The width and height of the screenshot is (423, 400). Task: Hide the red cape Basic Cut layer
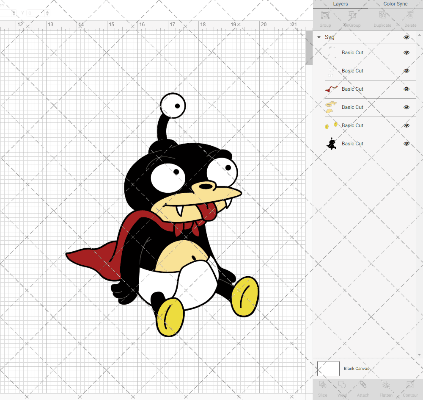coord(406,89)
